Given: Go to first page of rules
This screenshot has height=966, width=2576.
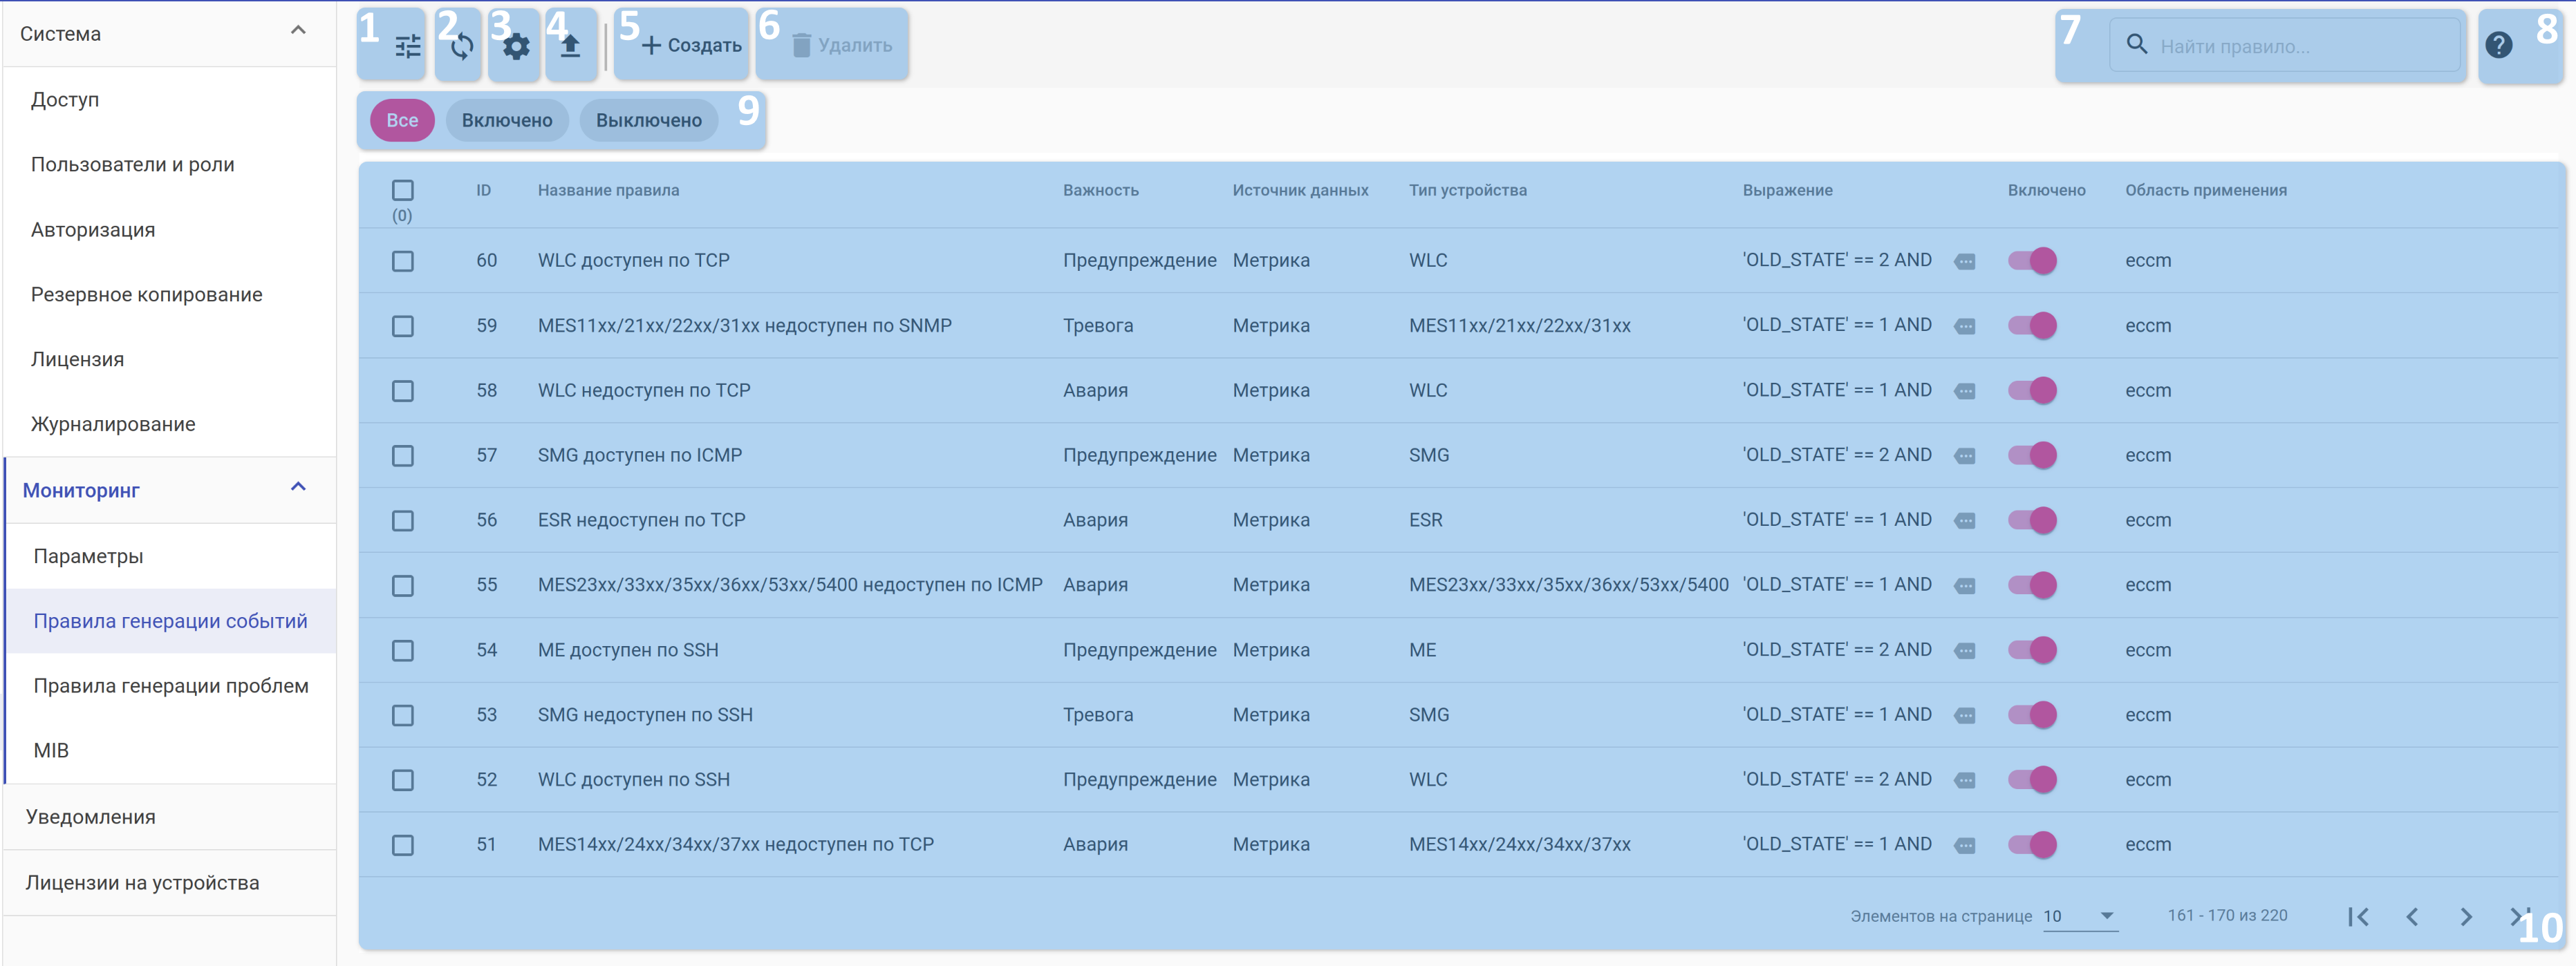Looking at the screenshot, I should [2358, 916].
